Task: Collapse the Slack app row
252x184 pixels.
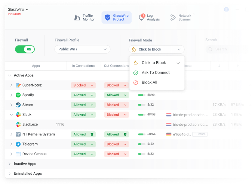Action: (11, 115)
